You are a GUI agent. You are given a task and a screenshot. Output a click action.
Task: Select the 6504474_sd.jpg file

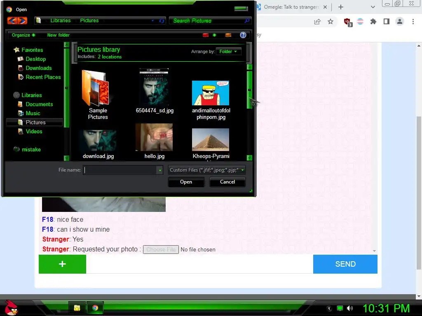pos(155,91)
